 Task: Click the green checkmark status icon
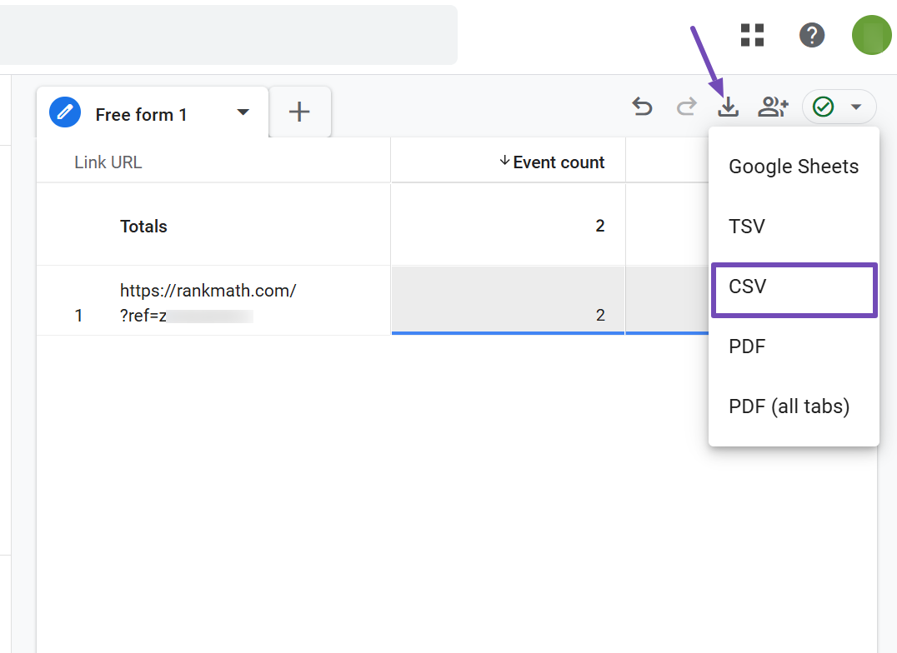[x=823, y=107]
